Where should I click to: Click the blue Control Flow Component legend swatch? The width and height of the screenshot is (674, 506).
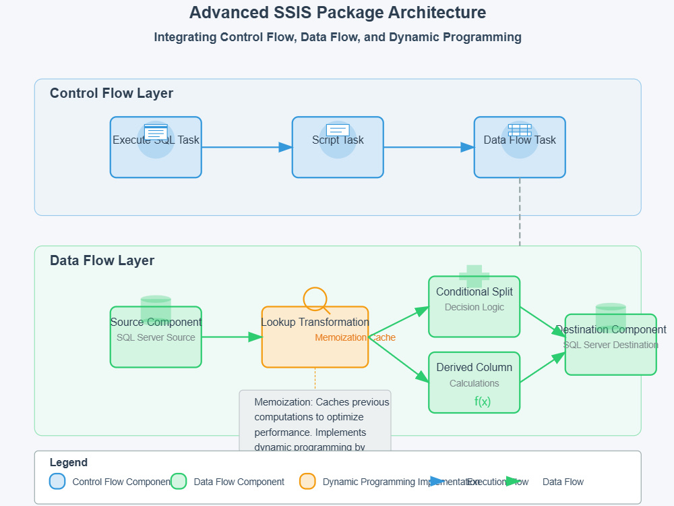pos(57,482)
